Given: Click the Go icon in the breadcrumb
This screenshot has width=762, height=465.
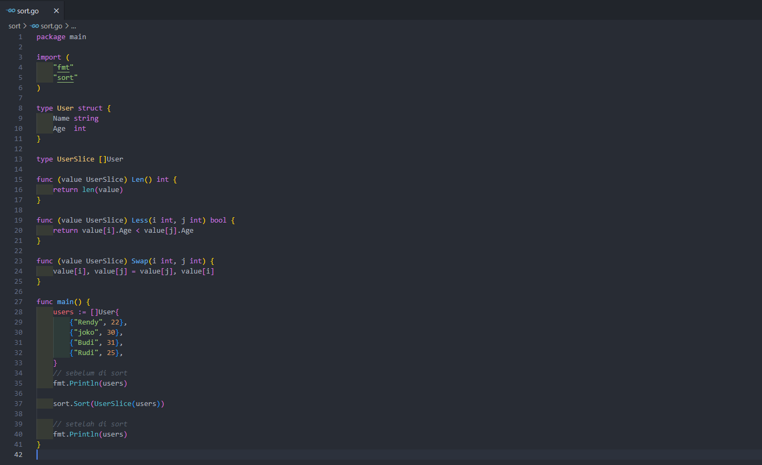Looking at the screenshot, I should click(x=35, y=26).
